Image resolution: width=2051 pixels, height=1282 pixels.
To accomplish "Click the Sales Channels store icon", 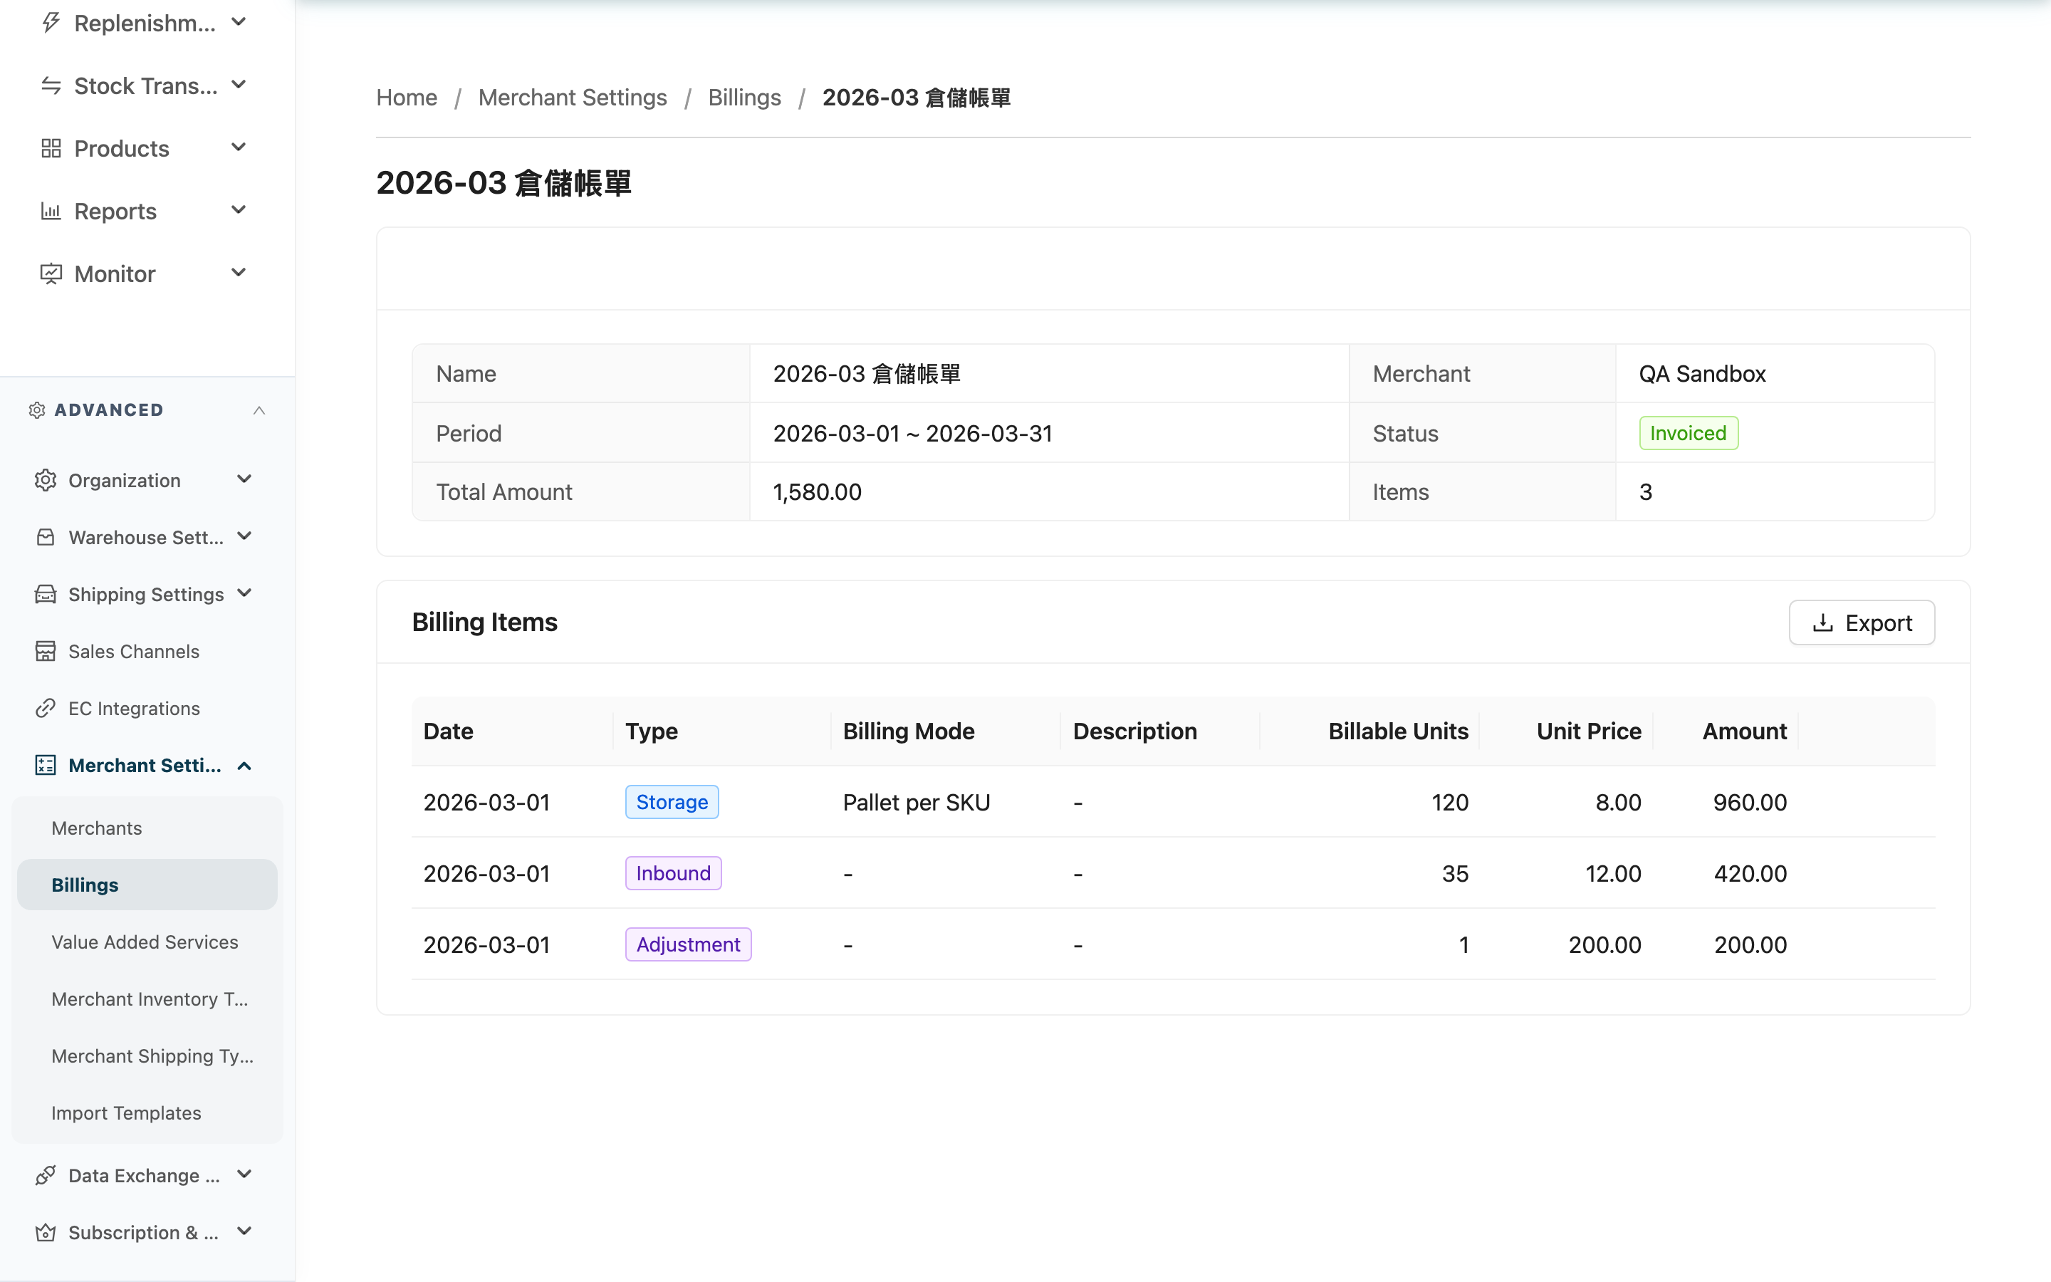I will (46, 651).
